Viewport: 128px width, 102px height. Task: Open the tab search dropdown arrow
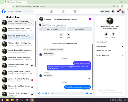(2, 2)
